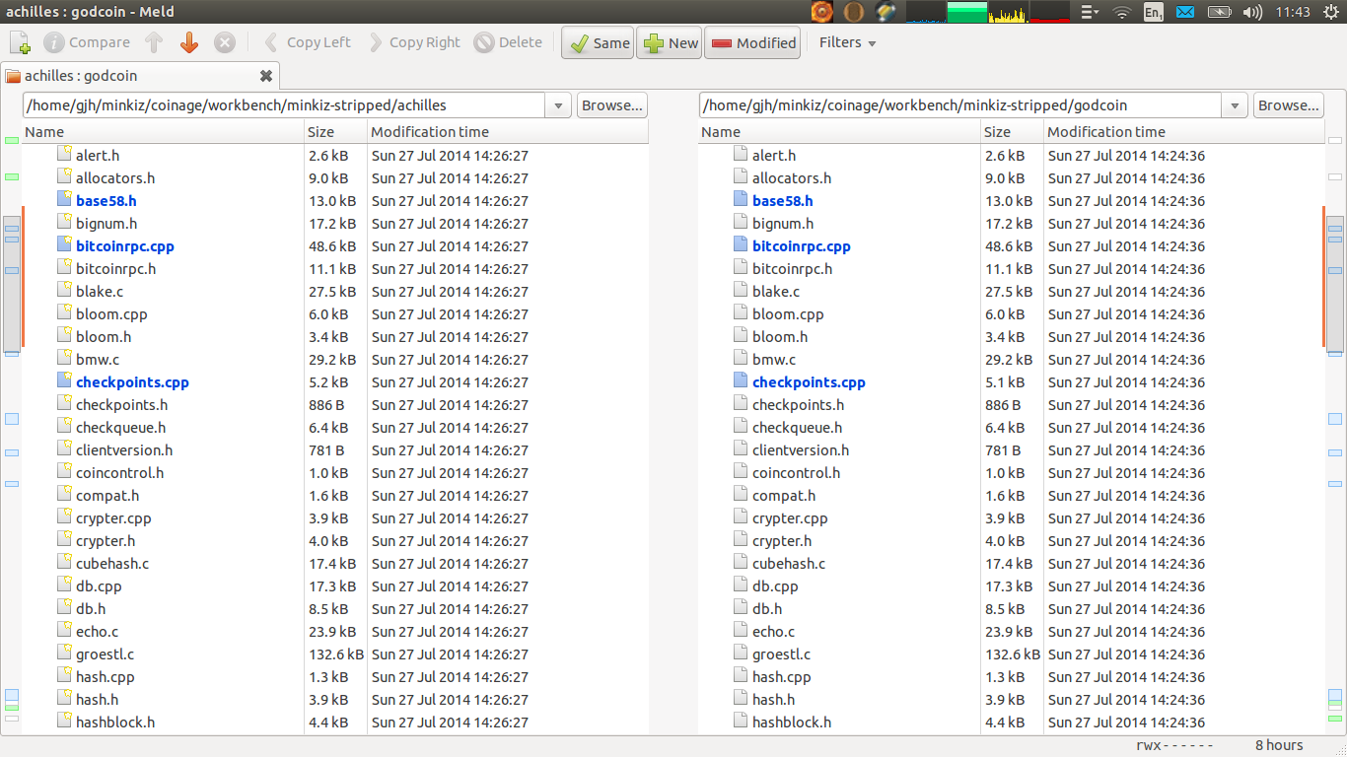Browse for the left achilles folder
The height and width of the screenshot is (757, 1347).
tap(611, 105)
